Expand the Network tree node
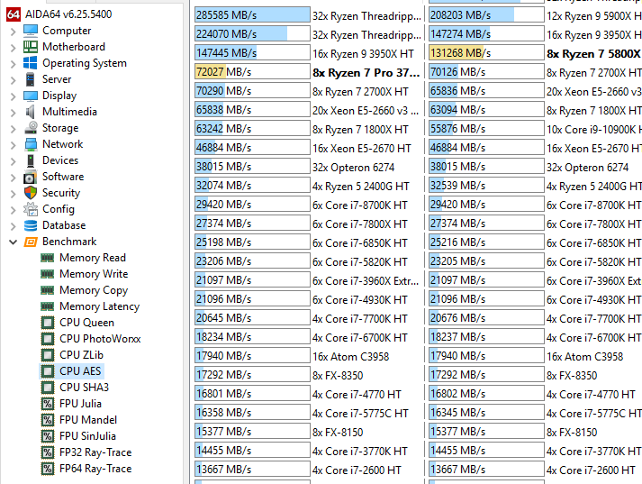Viewport: 642px width, 484px height. coord(14,145)
